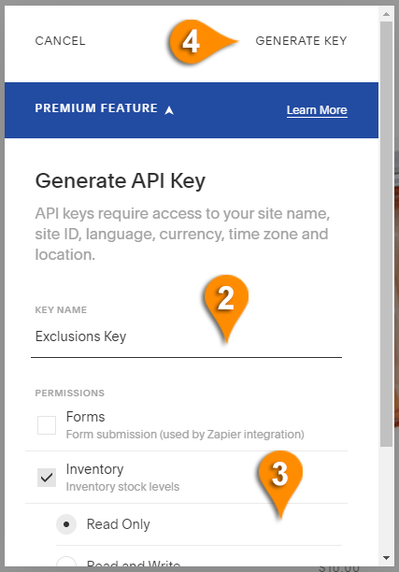Select the Read and Write radio option
This screenshot has height=572, width=399.
(66, 564)
